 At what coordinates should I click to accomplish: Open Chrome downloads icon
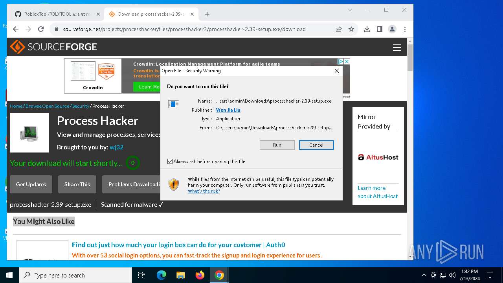pos(367,29)
